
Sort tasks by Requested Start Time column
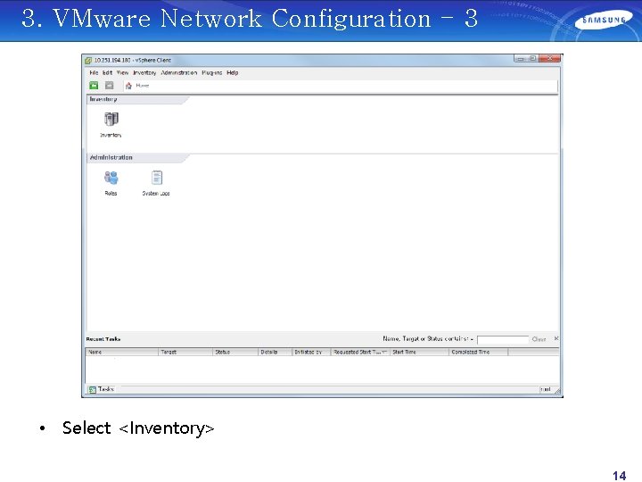[360, 352]
